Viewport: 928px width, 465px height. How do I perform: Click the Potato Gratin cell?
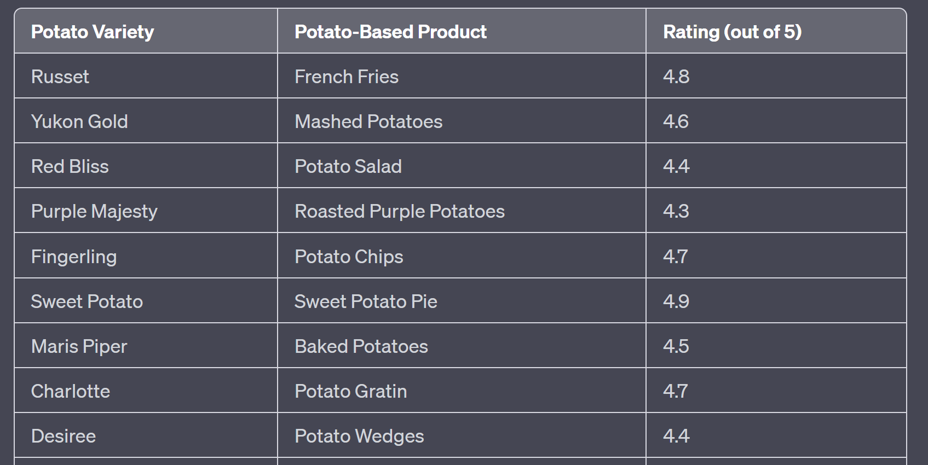coord(351,391)
